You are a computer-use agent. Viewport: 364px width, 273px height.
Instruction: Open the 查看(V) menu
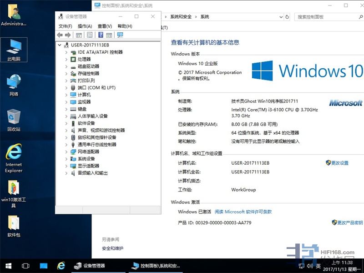point(105,26)
